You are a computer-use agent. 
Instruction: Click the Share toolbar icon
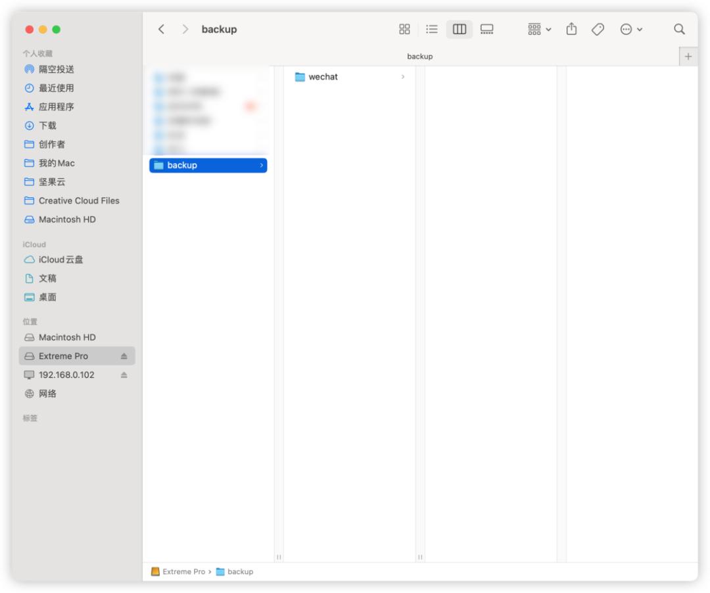571,29
